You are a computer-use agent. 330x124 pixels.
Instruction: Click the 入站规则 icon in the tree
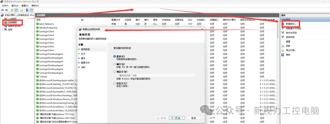click(6, 19)
